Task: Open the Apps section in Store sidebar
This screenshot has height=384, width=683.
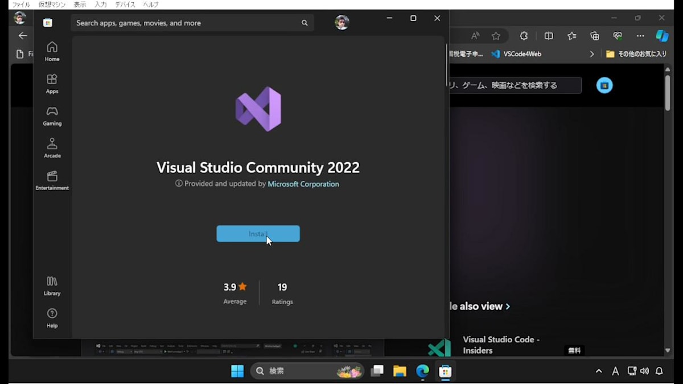Action: (52, 84)
